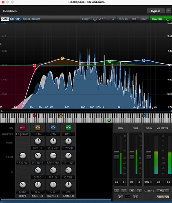Viewport: 172px width, 203px height.
Task: Click the red marker on piano keyboard
Action: coord(34,116)
